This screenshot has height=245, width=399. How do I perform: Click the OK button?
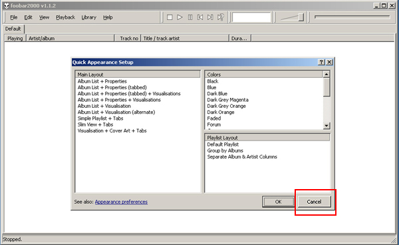click(278, 202)
